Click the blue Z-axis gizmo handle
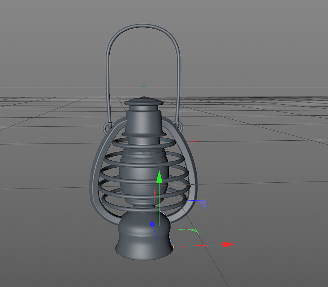 click(x=152, y=224)
